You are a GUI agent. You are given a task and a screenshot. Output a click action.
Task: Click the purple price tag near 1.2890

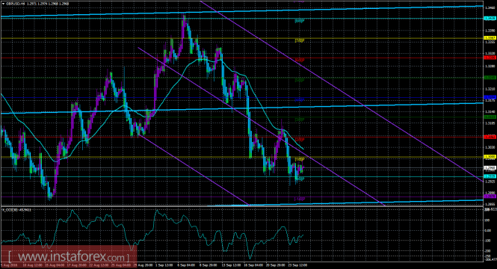pyautogui.click(x=490, y=197)
